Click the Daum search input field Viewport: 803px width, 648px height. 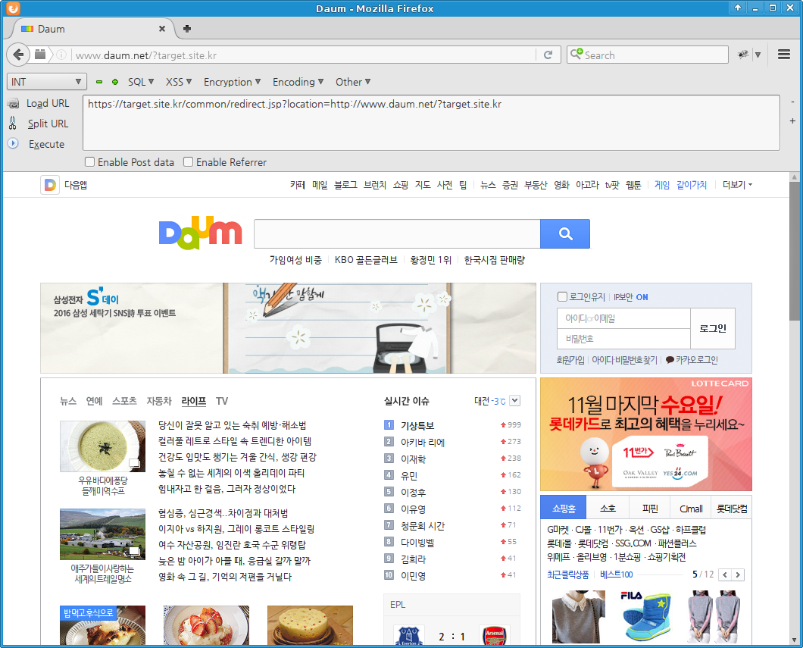click(397, 233)
